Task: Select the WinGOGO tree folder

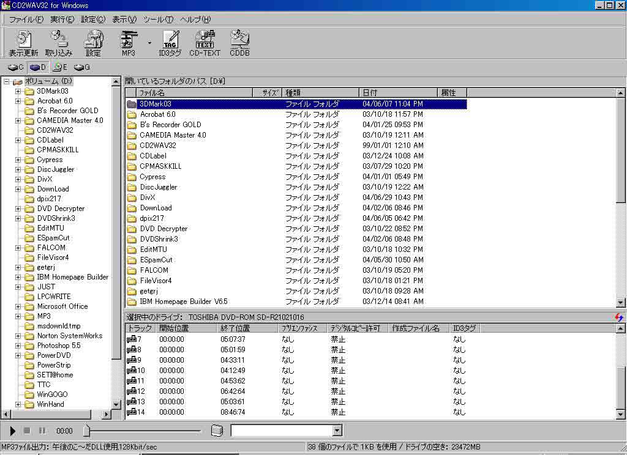Action: click(x=53, y=394)
